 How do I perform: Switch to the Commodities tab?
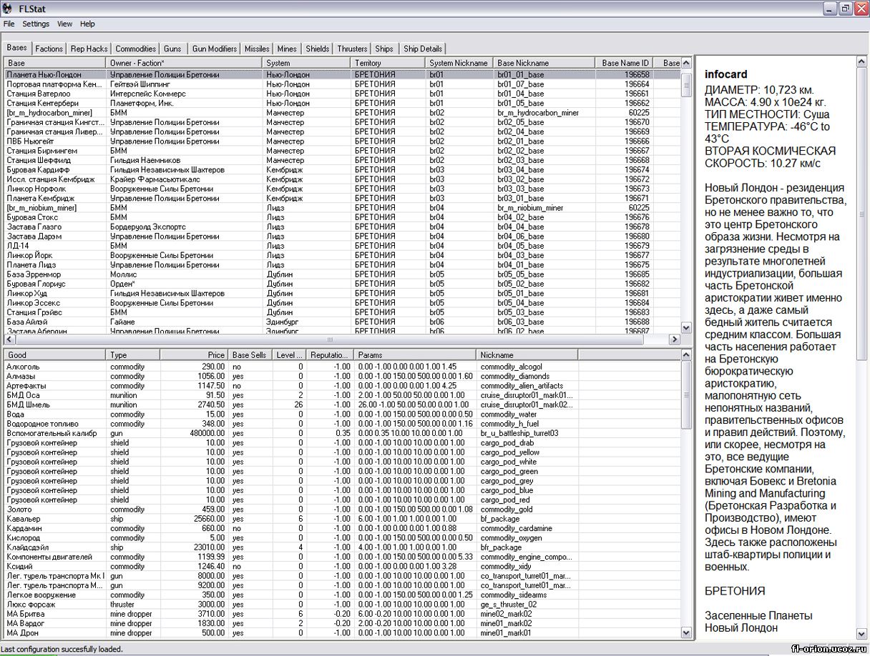135,49
